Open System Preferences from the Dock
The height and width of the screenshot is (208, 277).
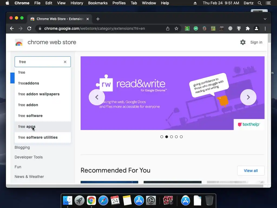coord(151,201)
